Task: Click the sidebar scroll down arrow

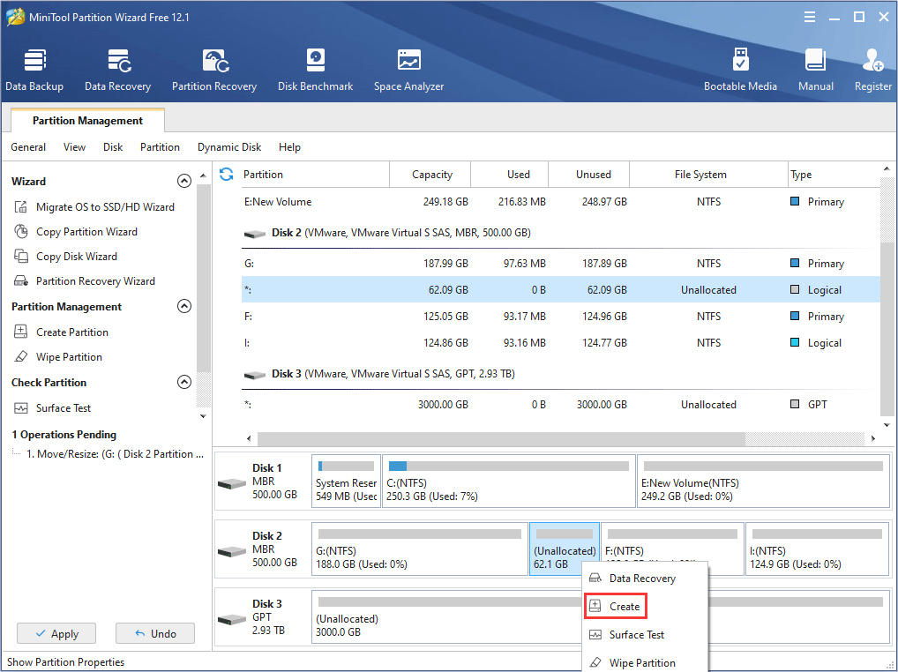Action: pyautogui.click(x=203, y=416)
